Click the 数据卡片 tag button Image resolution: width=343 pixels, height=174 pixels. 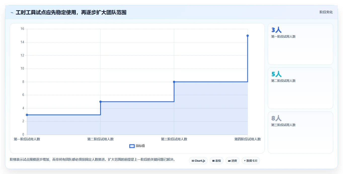pyautogui.click(x=251, y=161)
